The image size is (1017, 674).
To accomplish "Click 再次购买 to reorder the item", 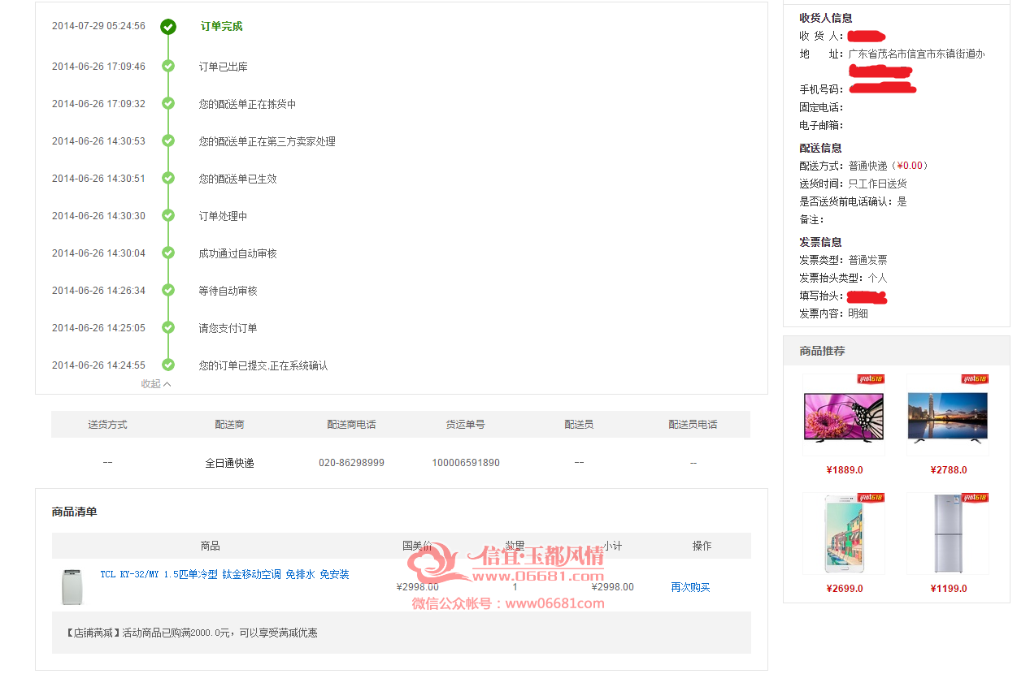I will coord(690,587).
